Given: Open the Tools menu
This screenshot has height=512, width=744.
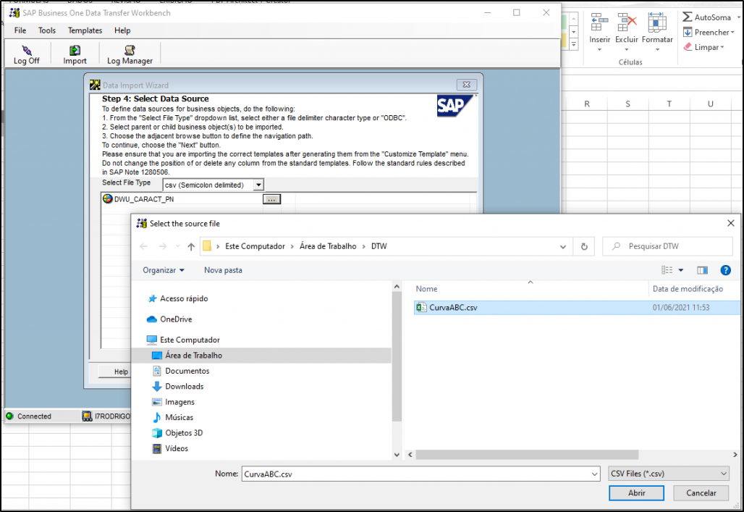Looking at the screenshot, I should click(47, 30).
